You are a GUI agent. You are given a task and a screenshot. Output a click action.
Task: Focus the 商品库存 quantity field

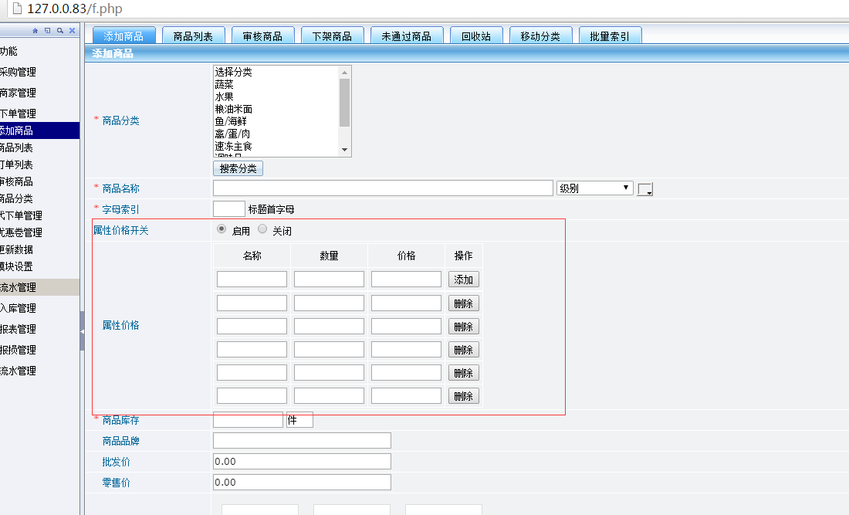click(248, 420)
